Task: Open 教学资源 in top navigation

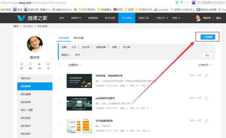Action: [110, 18]
